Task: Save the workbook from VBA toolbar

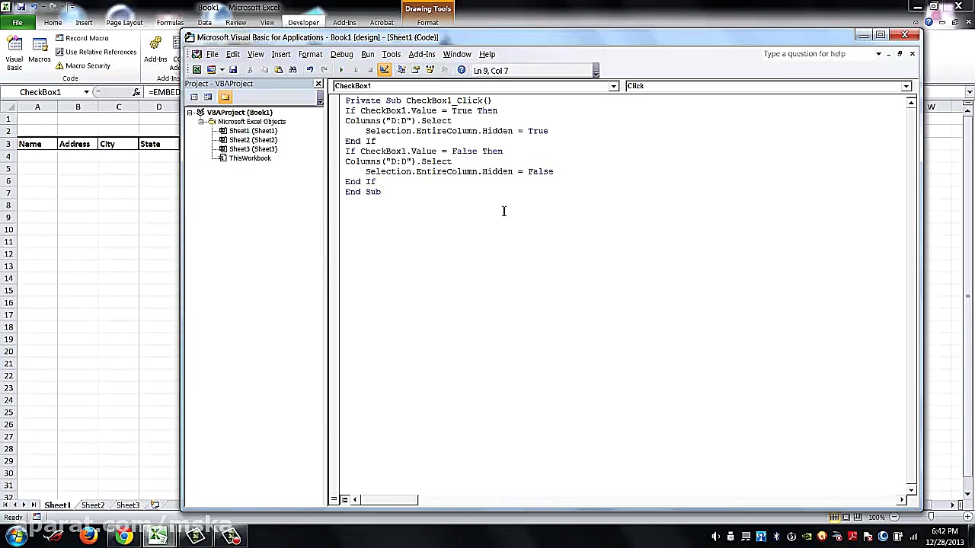Action: pos(233,70)
